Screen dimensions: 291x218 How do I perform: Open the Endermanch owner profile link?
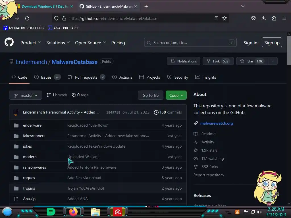[31, 62]
